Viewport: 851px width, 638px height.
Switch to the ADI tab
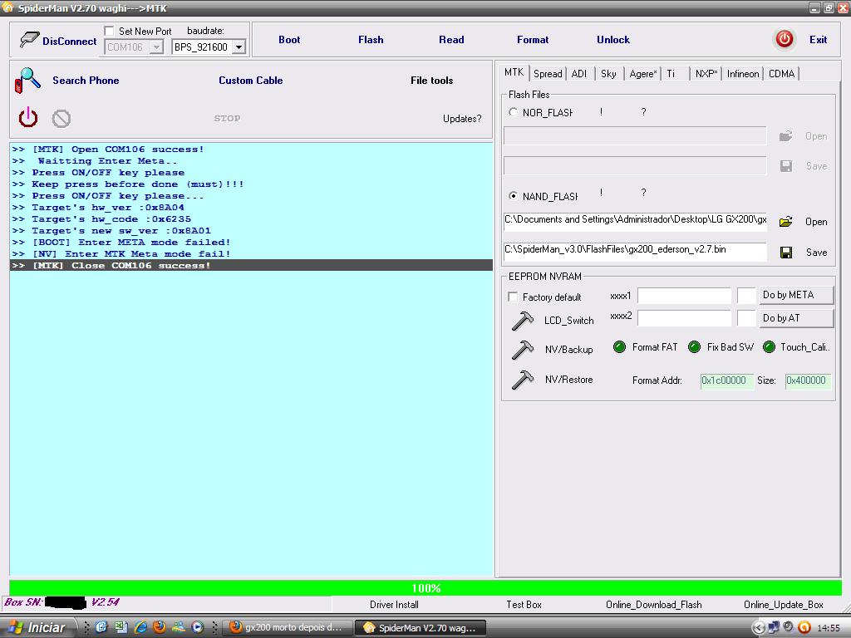[579, 74]
